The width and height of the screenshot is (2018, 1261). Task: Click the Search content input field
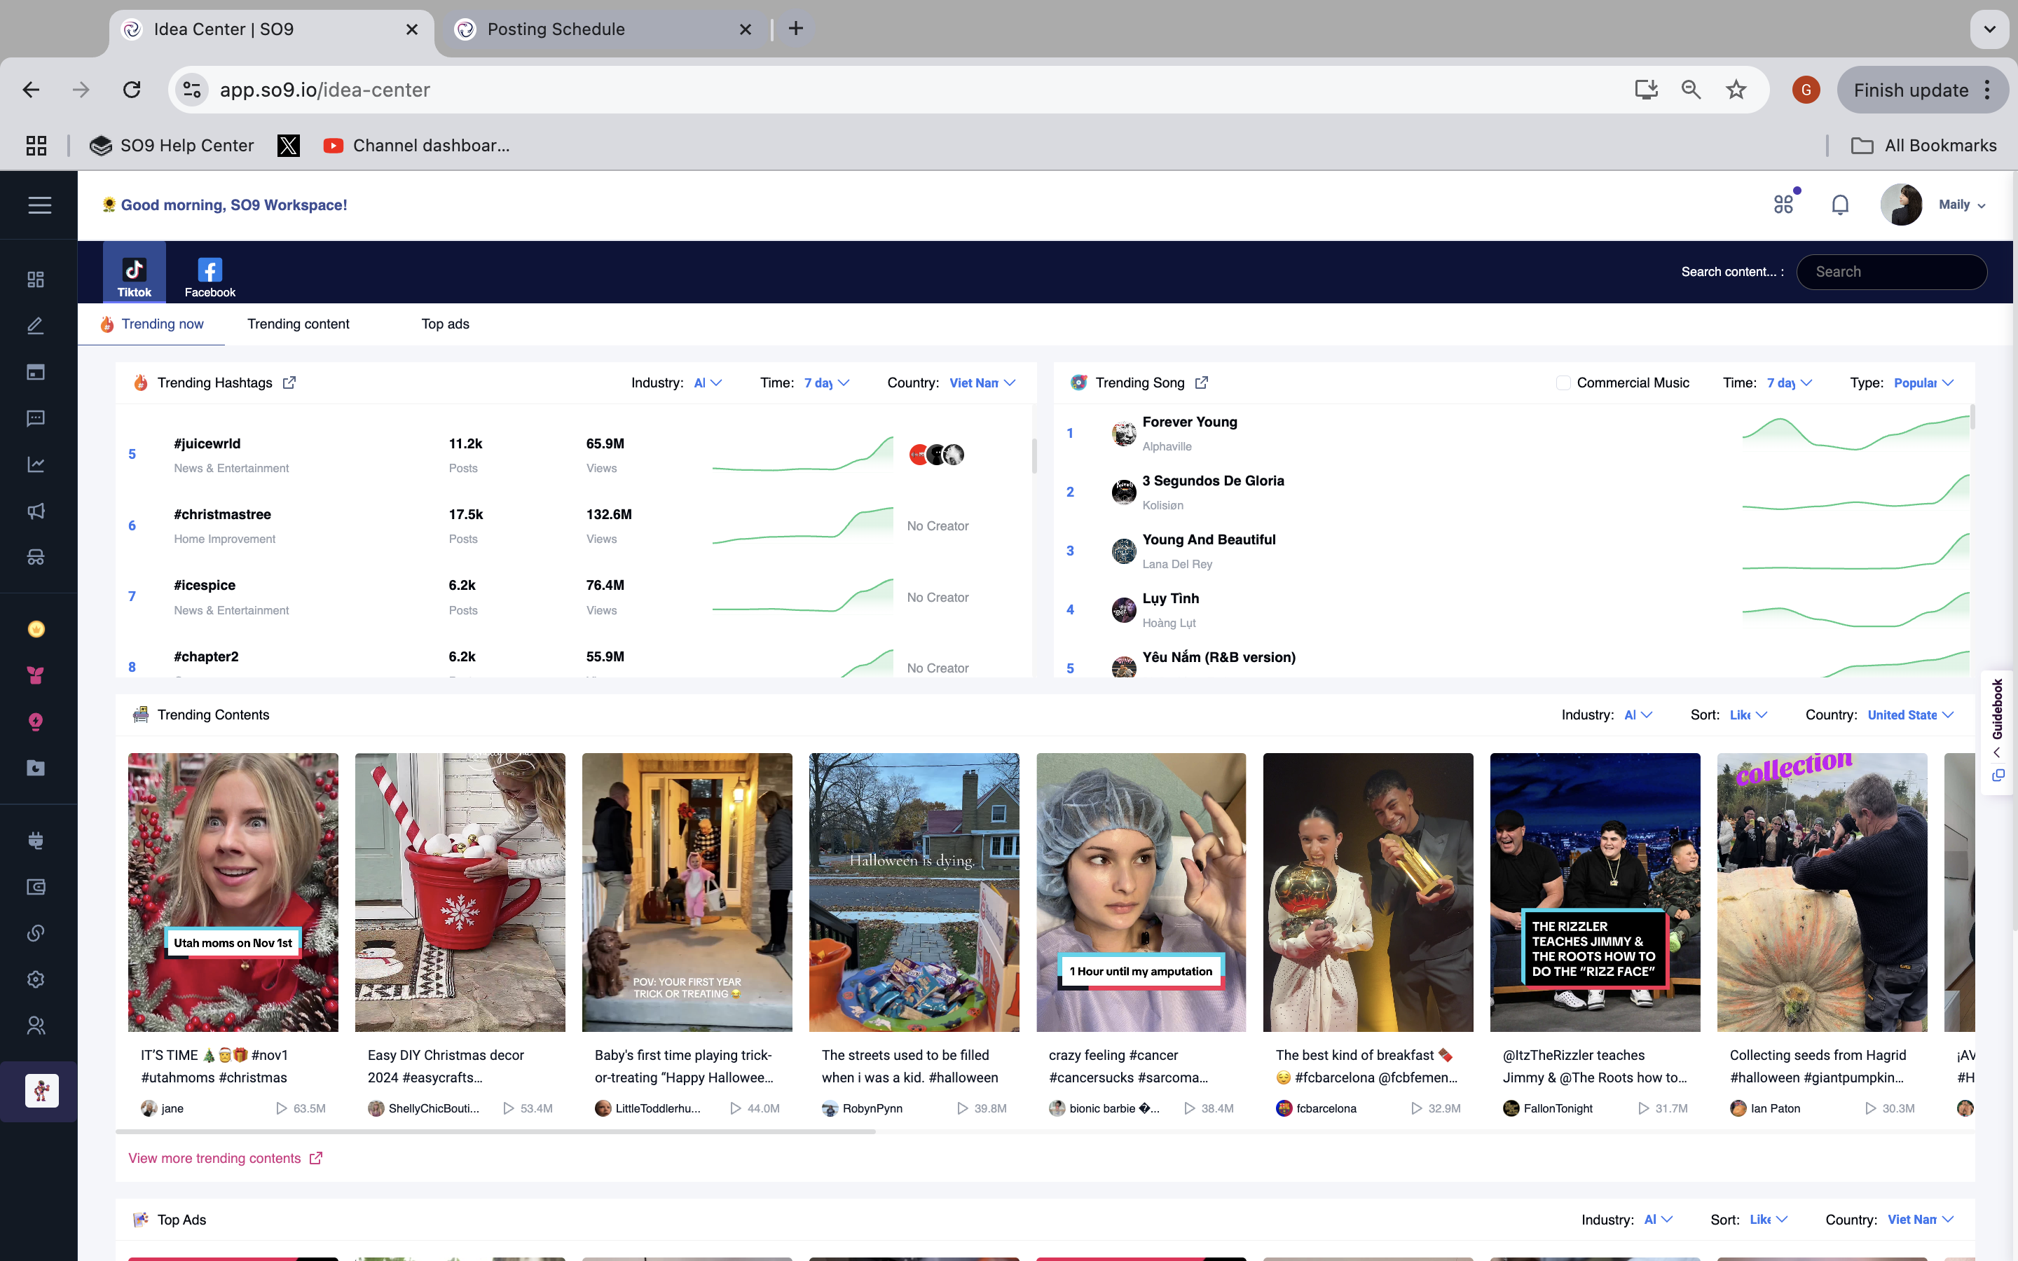click(x=1891, y=272)
